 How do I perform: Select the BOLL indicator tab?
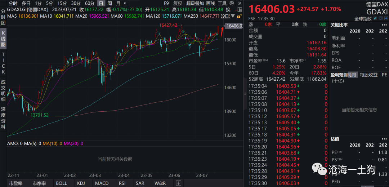coord(61,183)
